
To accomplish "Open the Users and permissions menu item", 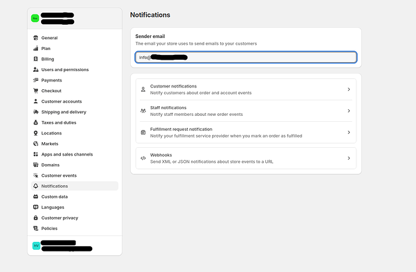I will click(65, 70).
